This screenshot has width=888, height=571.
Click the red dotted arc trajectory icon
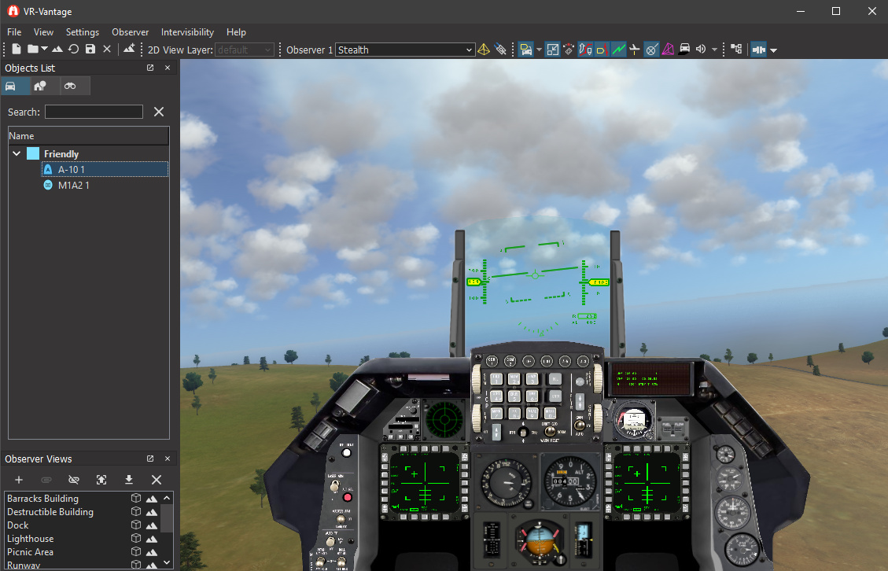(569, 50)
